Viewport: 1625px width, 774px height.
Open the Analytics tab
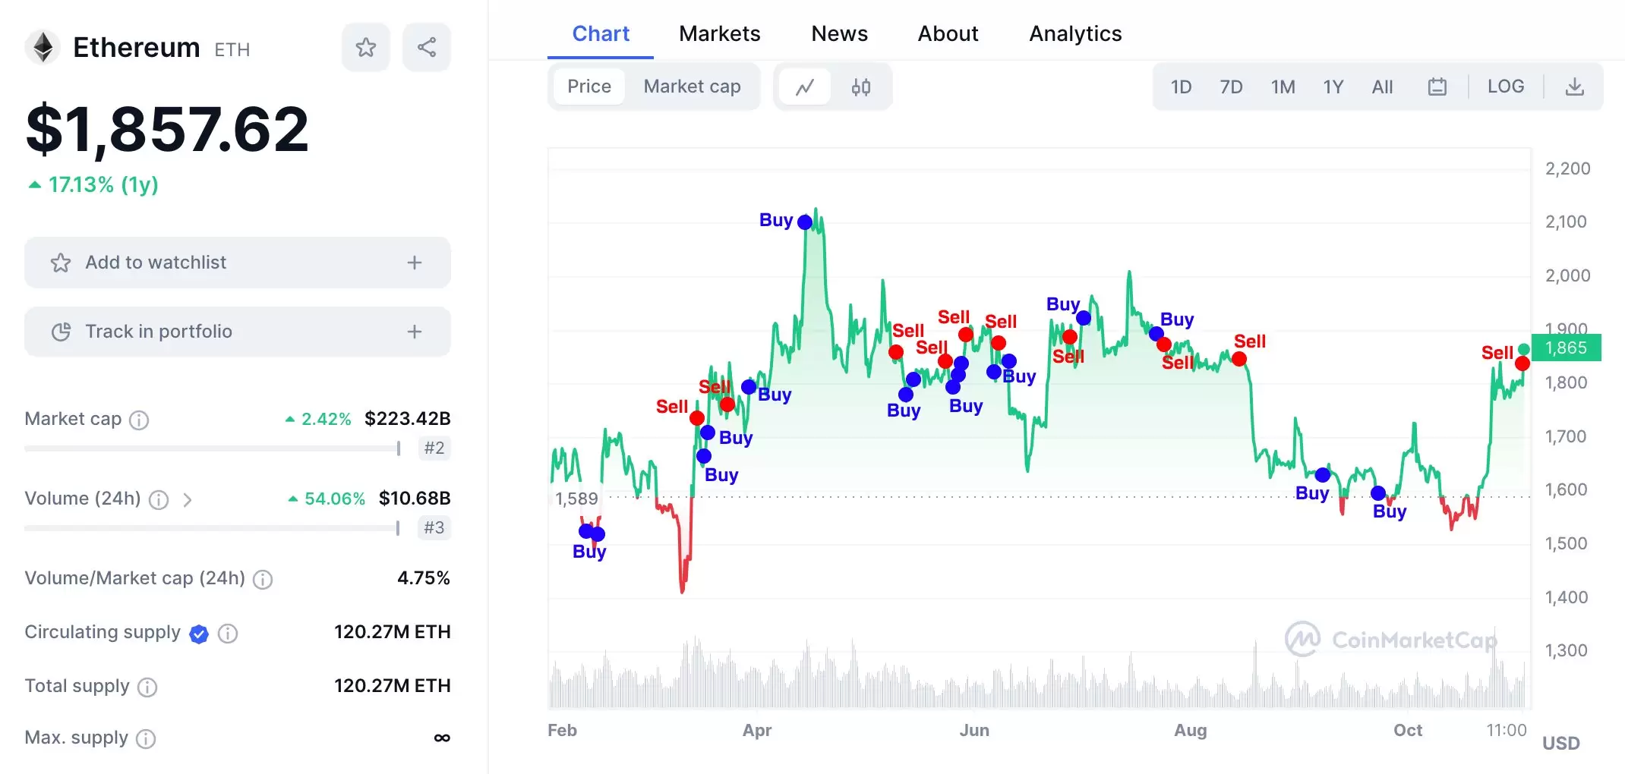pos(1074,33)
